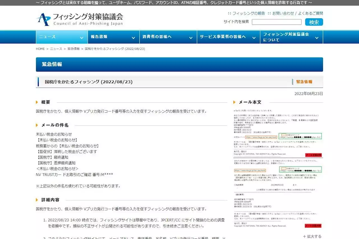Expand the ニュース dropdown chevron

click(82, 38)
